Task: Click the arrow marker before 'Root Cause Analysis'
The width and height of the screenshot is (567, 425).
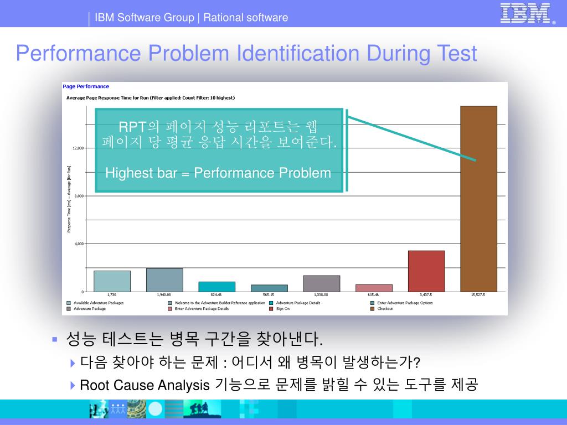Action: [x=73, y=386]
